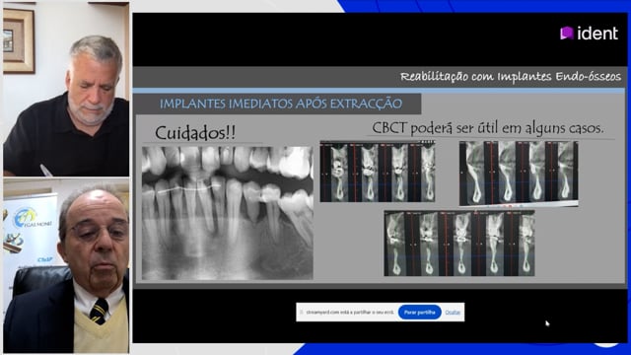Screen dimensions: 631x355
Task: Click the 'Parar partilha' stop sharing button
Action: click(x=419, y=312)
